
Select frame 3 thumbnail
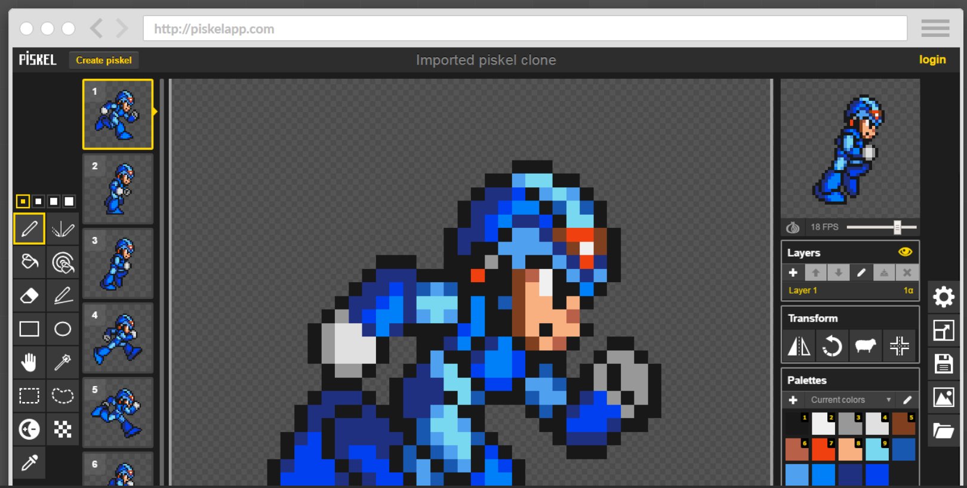click(118, 263)
